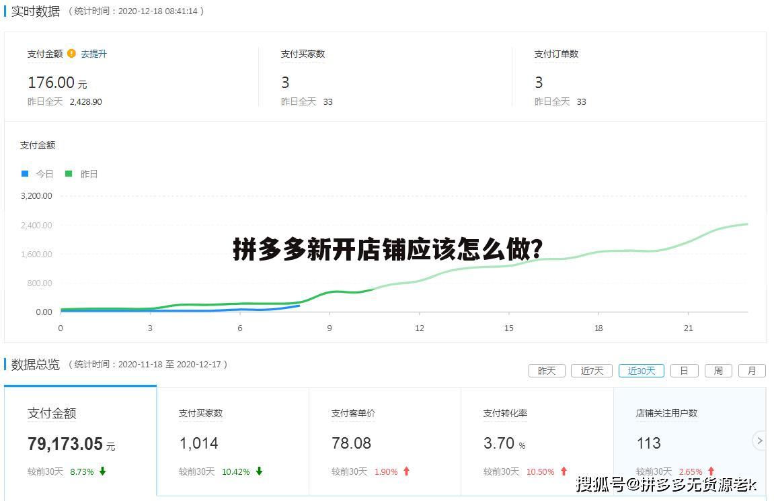This screenshot has width=774, height=501.
Task: Click the 2,400.00 y-axis label
Action: [36, 226]
